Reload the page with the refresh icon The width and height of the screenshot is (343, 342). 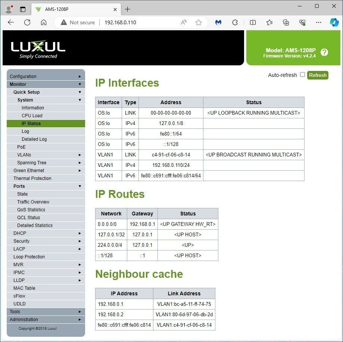(x=27, y=22)
